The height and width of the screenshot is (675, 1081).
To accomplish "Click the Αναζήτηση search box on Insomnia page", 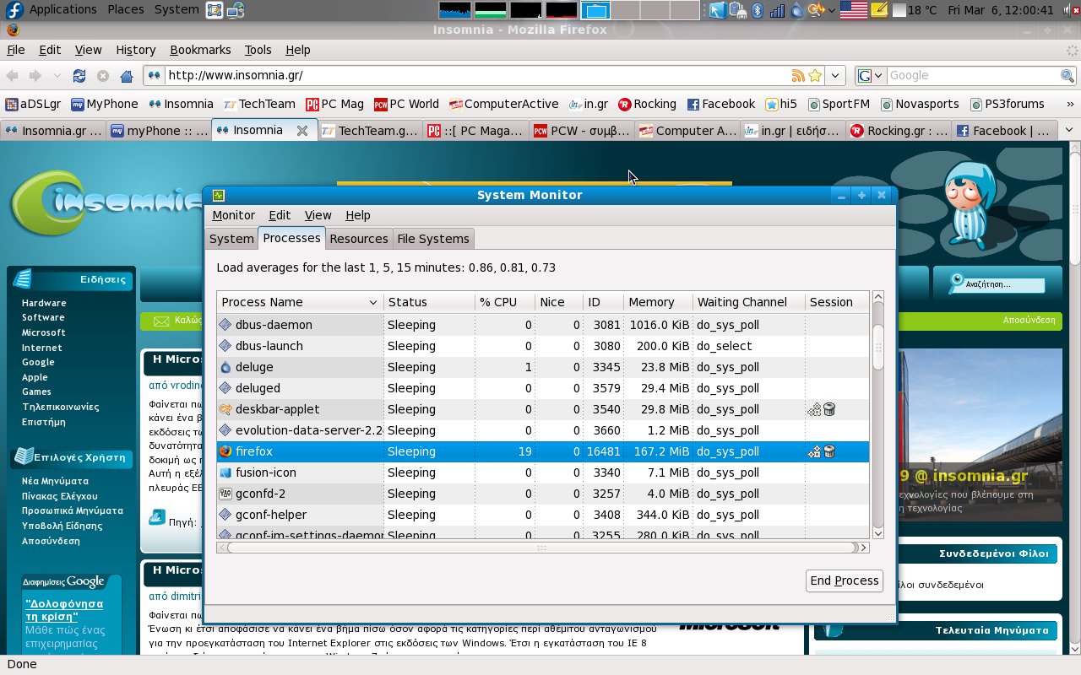I will pyautogui.click(x=1005, y=284).
